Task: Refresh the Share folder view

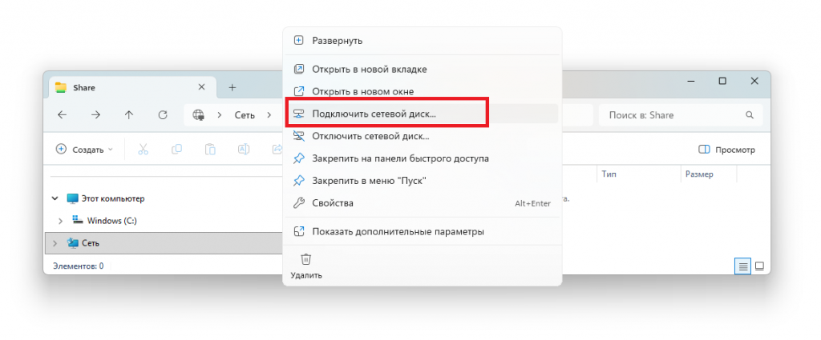Action: tap(163, 115)
